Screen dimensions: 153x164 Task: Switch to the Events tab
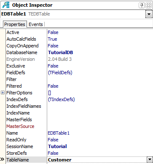36,24
